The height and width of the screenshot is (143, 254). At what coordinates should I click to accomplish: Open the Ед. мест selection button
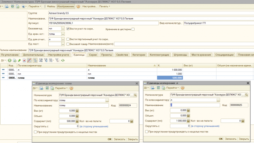(x=63, y=44)
